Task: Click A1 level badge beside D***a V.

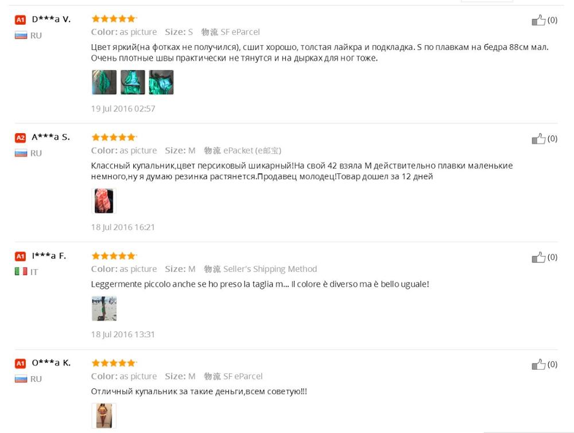Action: 21,20
